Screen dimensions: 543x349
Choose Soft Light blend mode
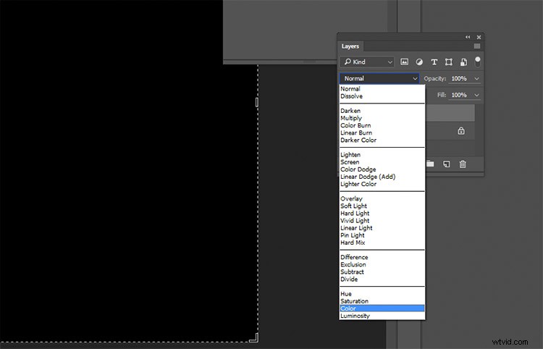tap(382, 206)
